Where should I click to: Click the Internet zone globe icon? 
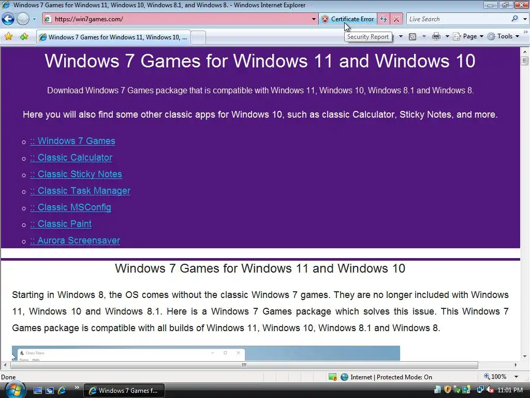[x=344, y=377]
